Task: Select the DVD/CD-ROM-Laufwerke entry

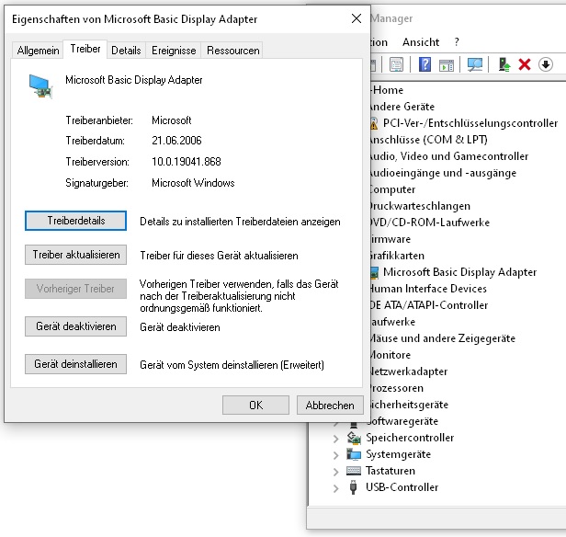Action: coord(430,223)
